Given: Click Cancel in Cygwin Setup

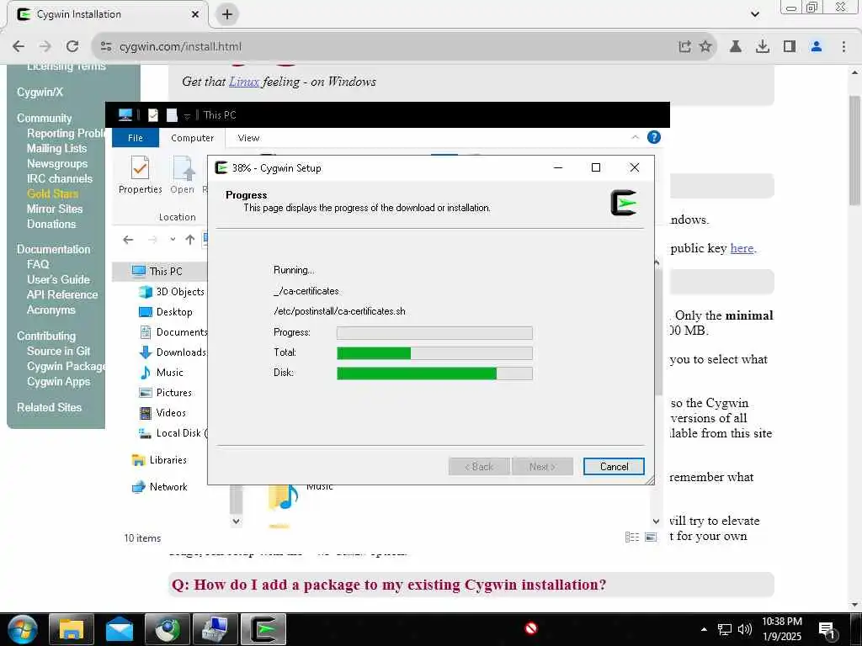Looking at the screenshot, I should 614,466.
